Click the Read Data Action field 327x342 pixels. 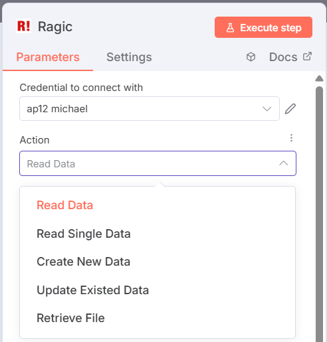(158, 163)
